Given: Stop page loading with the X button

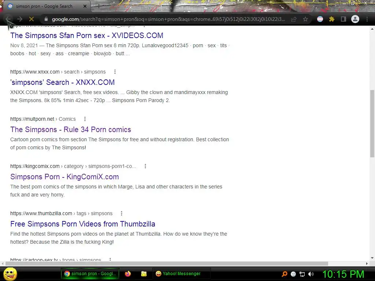Looking at the screenshot, I should (x=31, y=19).
